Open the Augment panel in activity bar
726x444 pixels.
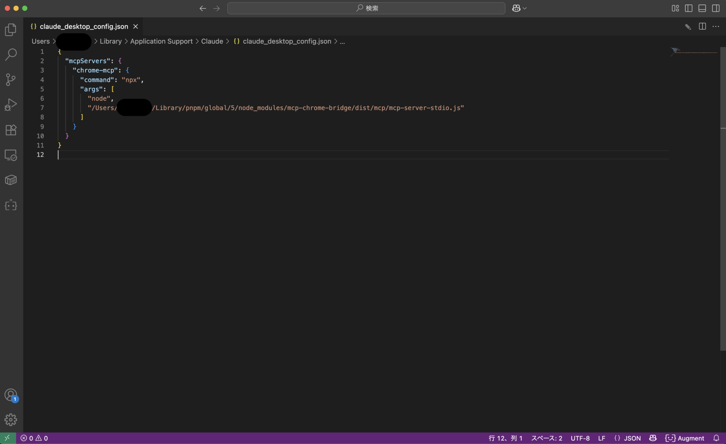tap(11, 205)
